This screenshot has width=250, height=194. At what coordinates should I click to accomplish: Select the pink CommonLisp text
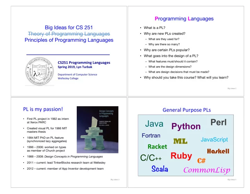(207, 170)
